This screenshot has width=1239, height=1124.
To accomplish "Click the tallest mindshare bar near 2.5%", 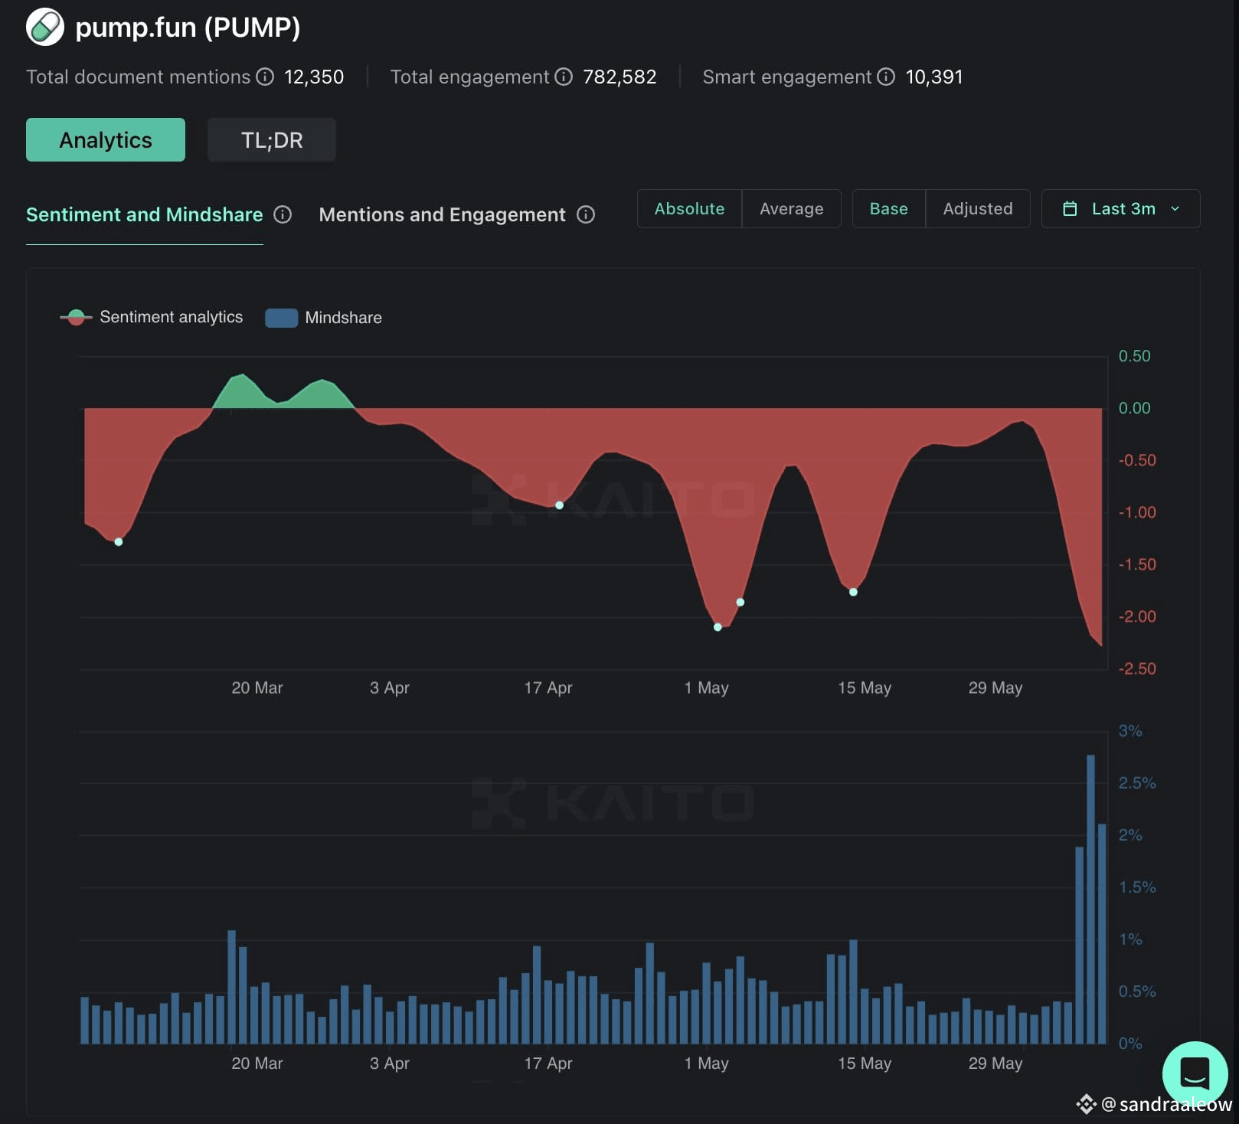I will (x=1090, y=899).
